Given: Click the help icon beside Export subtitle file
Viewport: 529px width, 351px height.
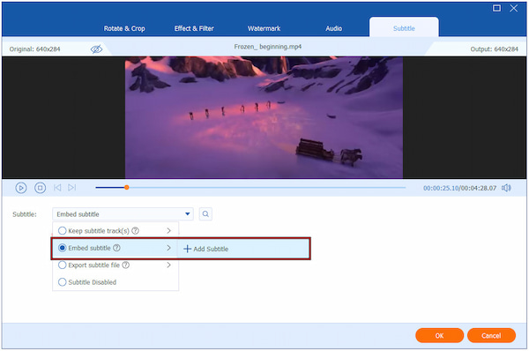Looking at the screenshot, I should pos(126,265).
